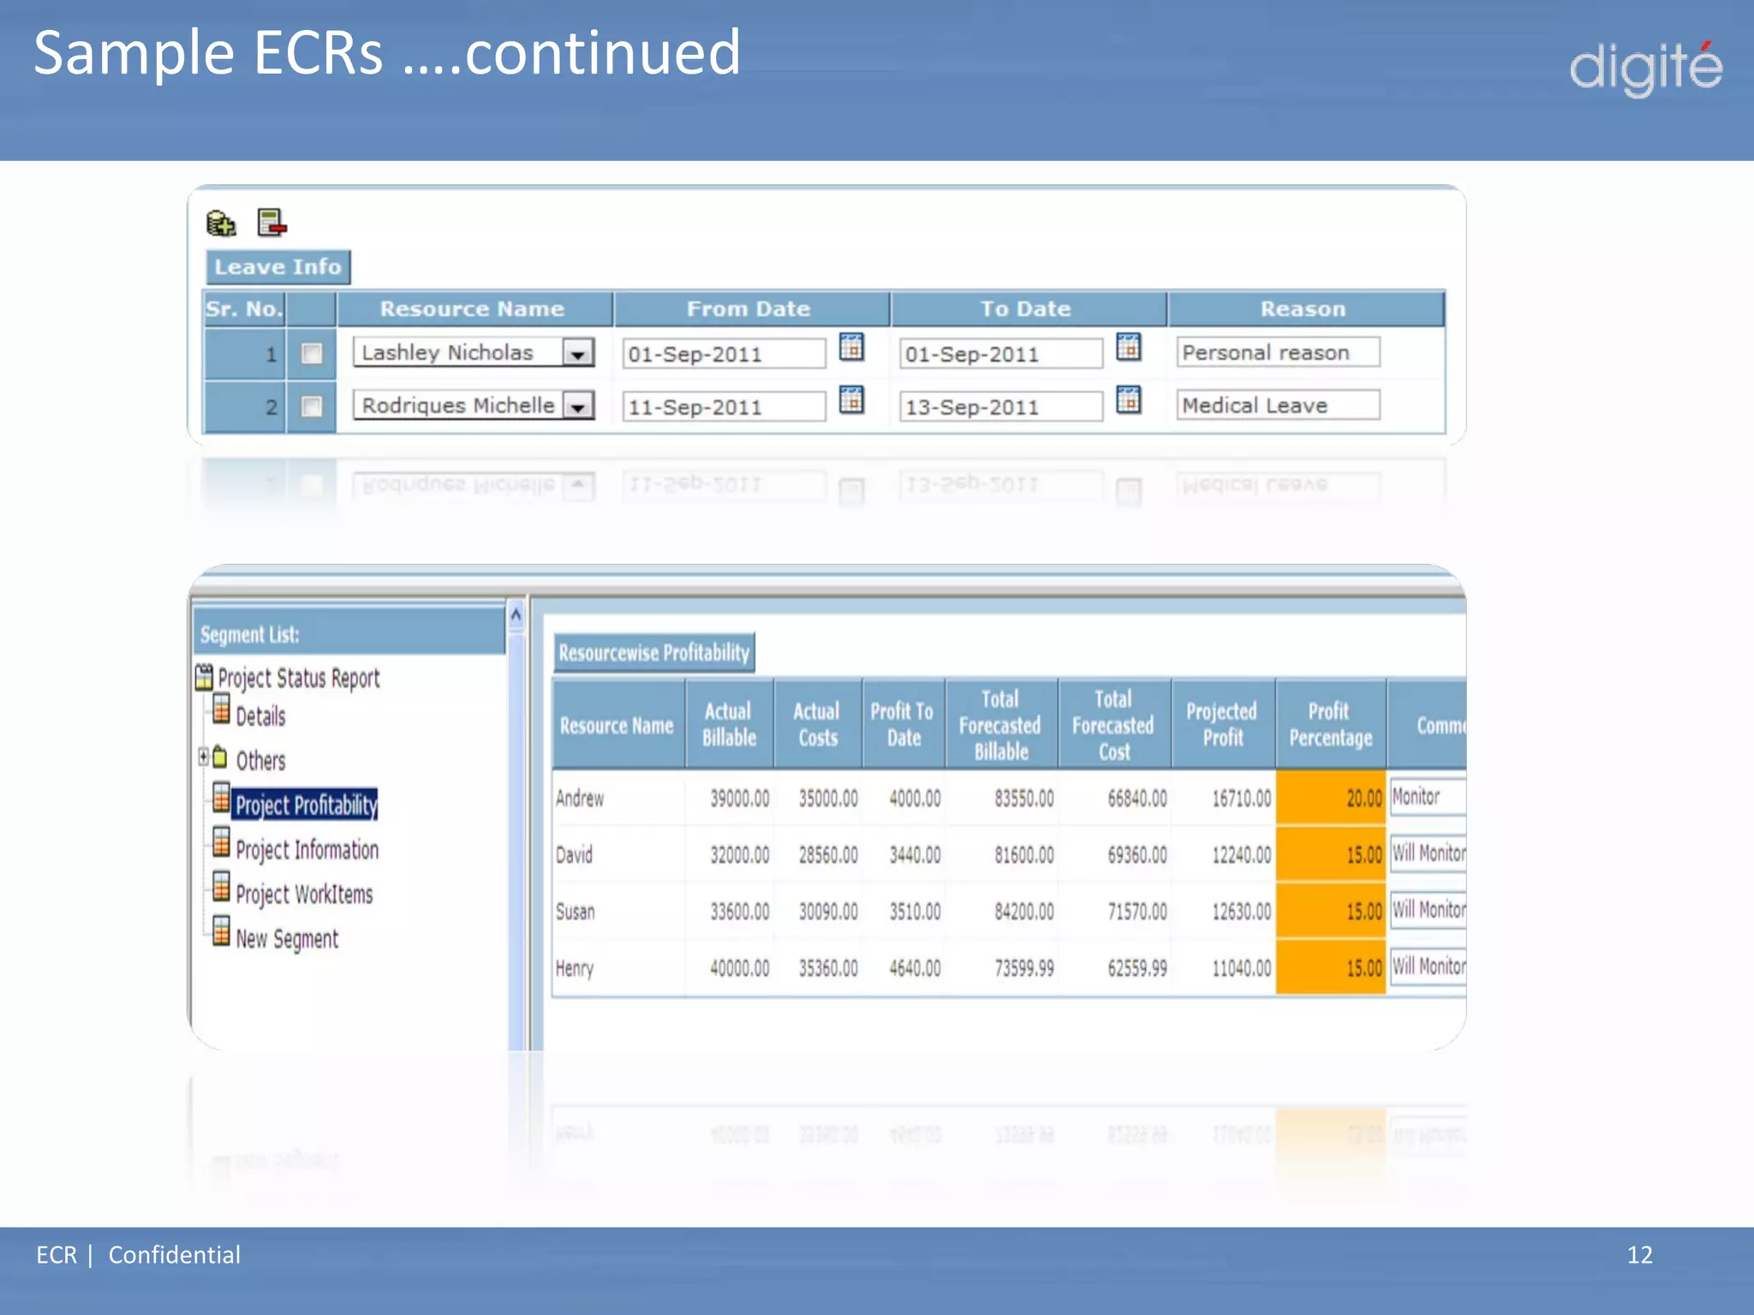Click the Henry resource name cell

pyautogui.click(x=618, y=967)
